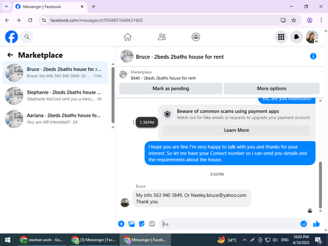This screenshot has width=328, height=246.
Task: Close the Messenger | Facebook tab
Action: coord(82,7)
